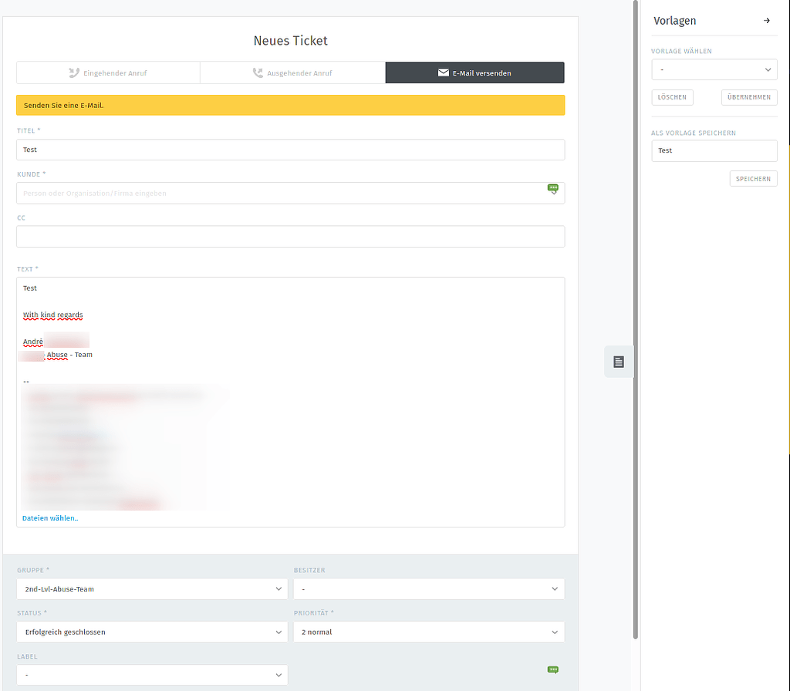Switch to Ausgehender Anruf tab
The height and width of the screenshot is (691, 790).
tap(292, 72)
